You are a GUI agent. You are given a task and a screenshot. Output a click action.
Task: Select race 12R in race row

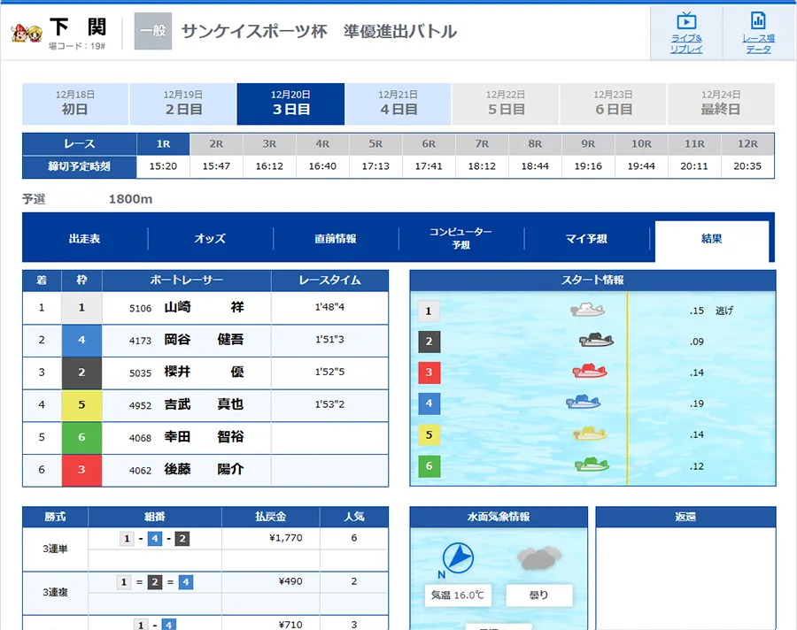(747, 143)
